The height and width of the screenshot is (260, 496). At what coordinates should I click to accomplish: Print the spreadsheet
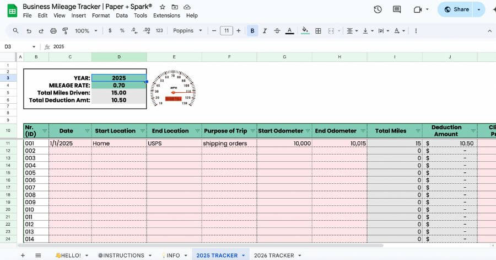coord(53,31)
